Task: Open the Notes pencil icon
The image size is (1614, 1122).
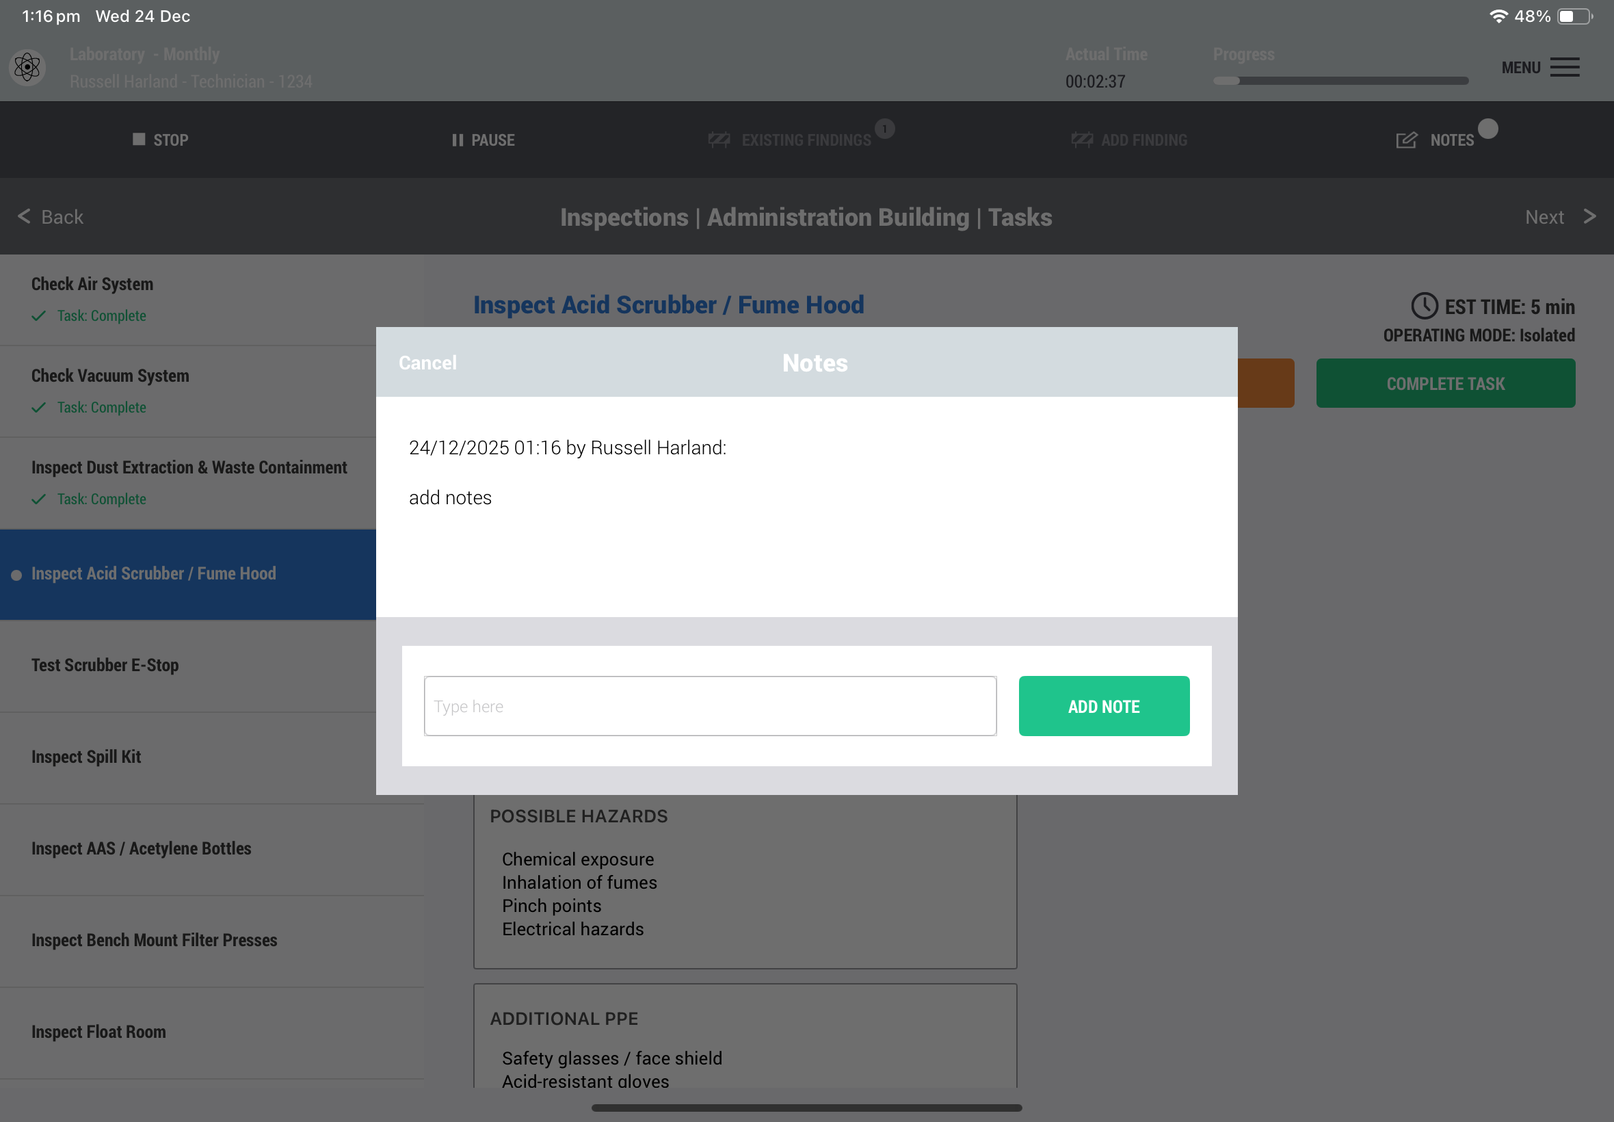Action: click(x=1406, y=140)
